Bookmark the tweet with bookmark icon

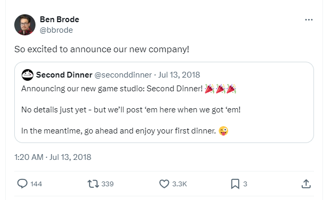[235, 184]
